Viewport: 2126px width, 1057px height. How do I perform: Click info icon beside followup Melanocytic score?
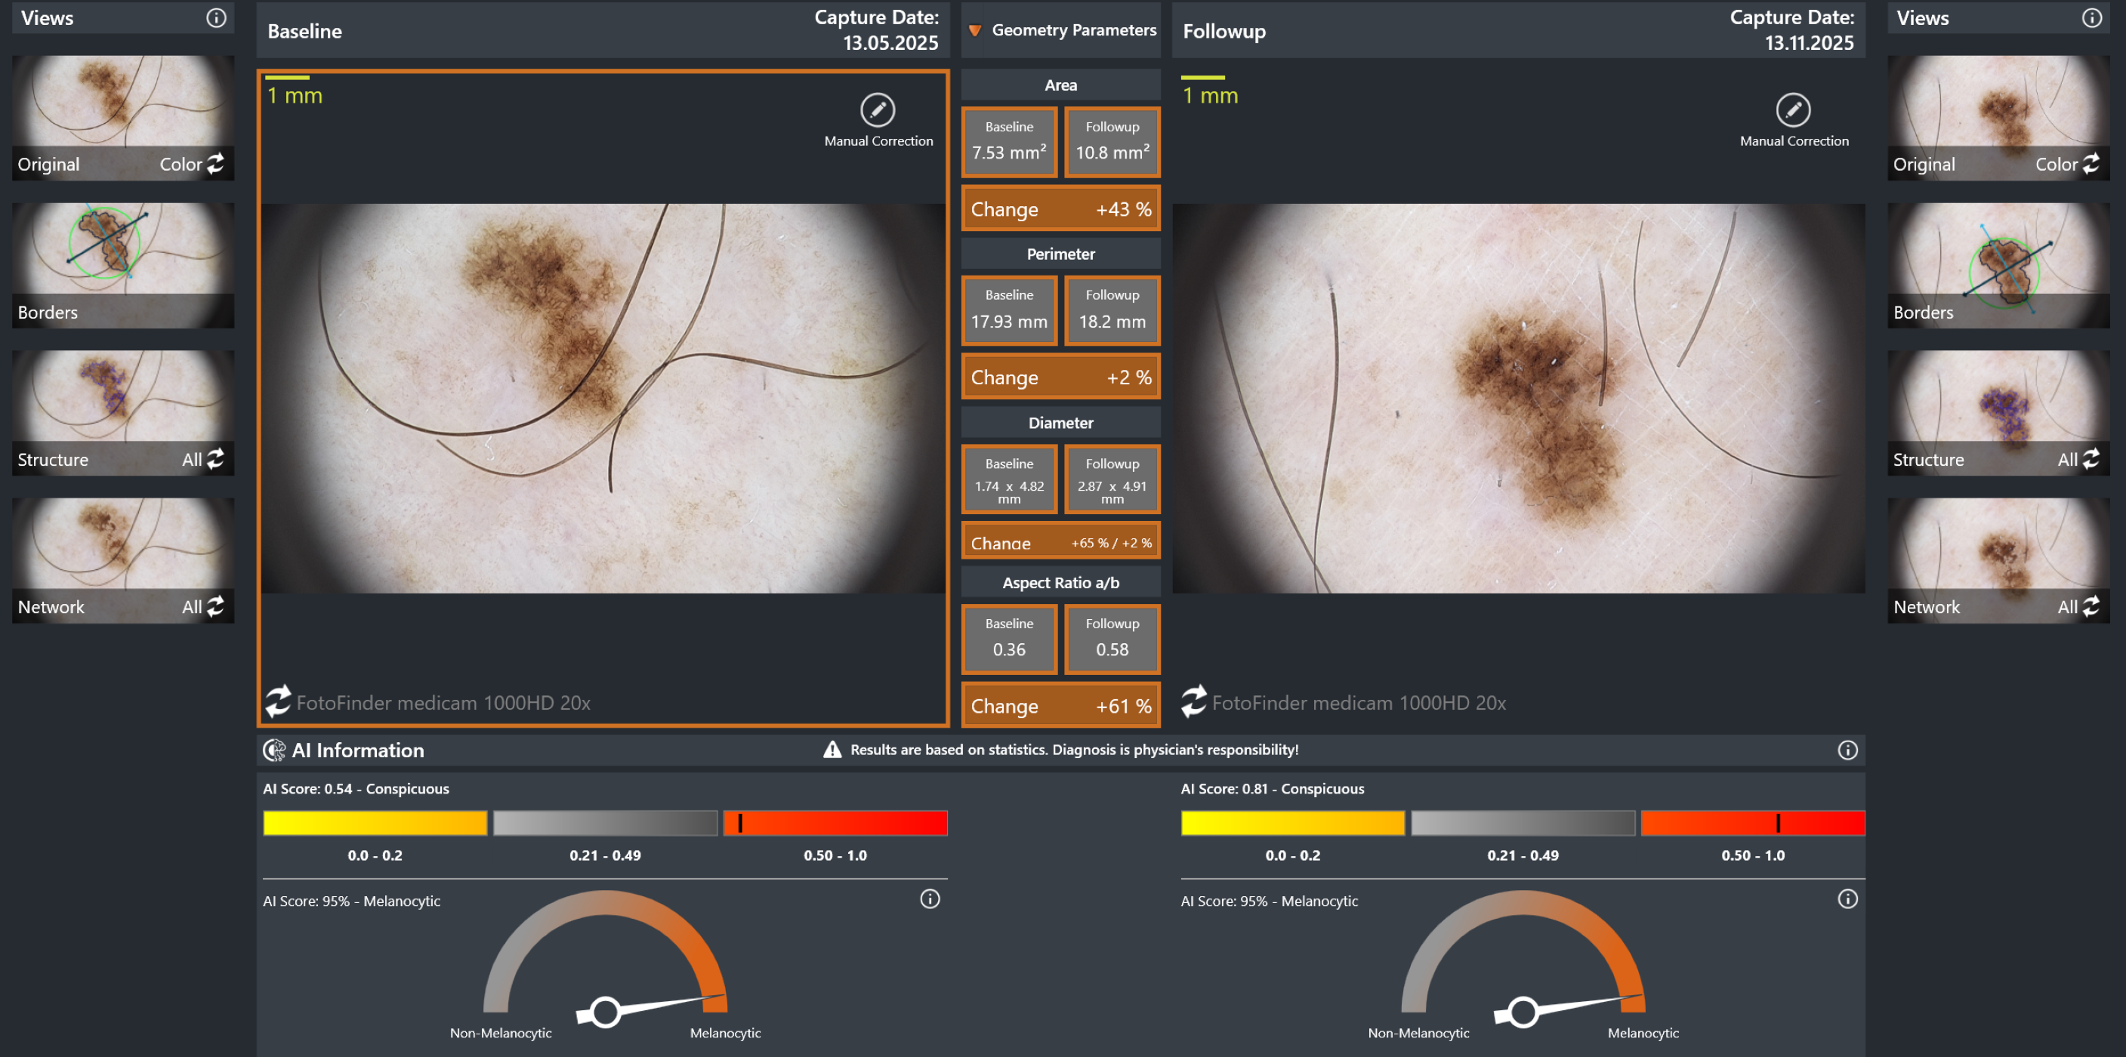click(1847, 899)
